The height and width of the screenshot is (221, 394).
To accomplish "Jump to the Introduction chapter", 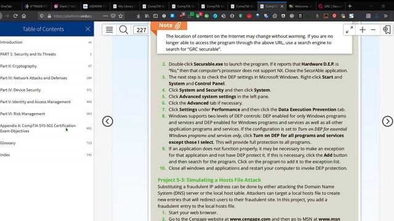I will tap(47, 42).
